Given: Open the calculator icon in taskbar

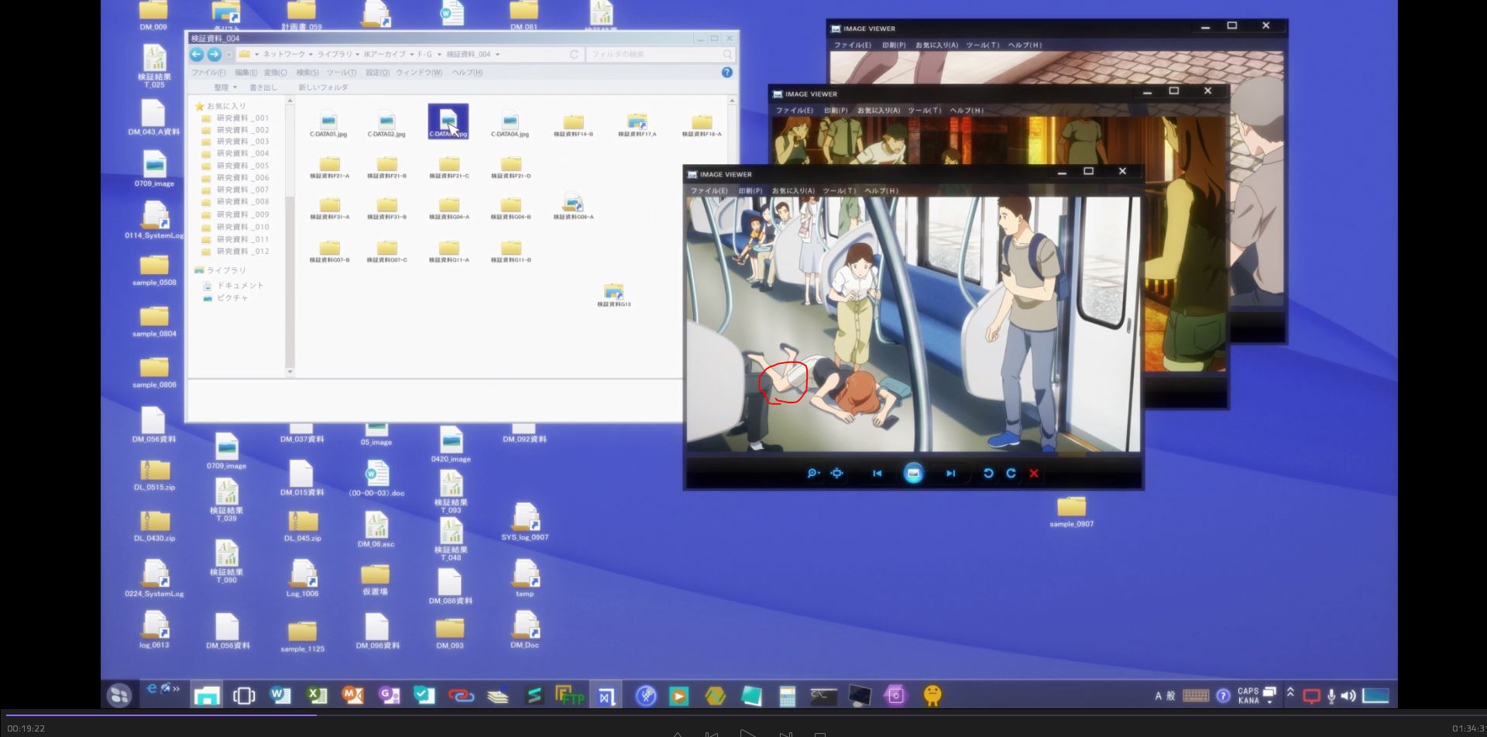Looking at the screenshot, I should pos(787,696).
